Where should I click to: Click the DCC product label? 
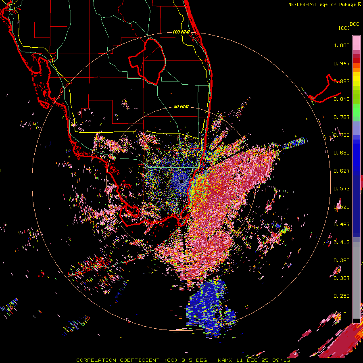tap(354, 24)
